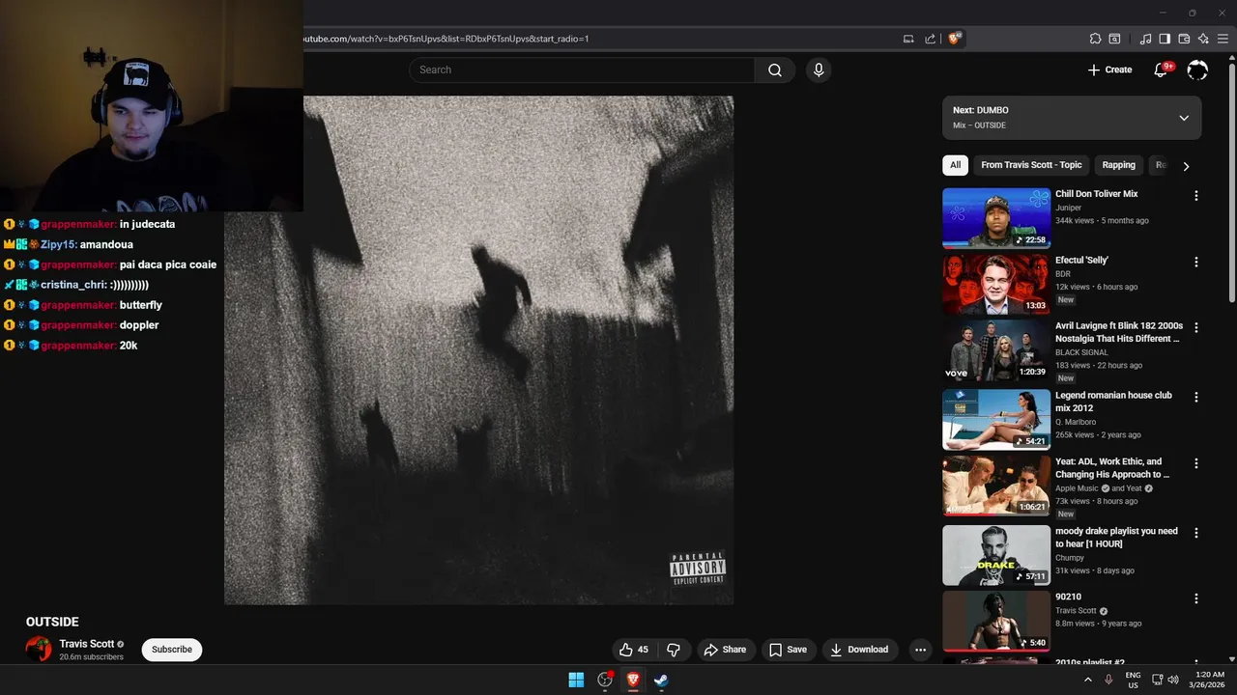Open options for Yeat Apple Music video

[x=1195, y=463]
